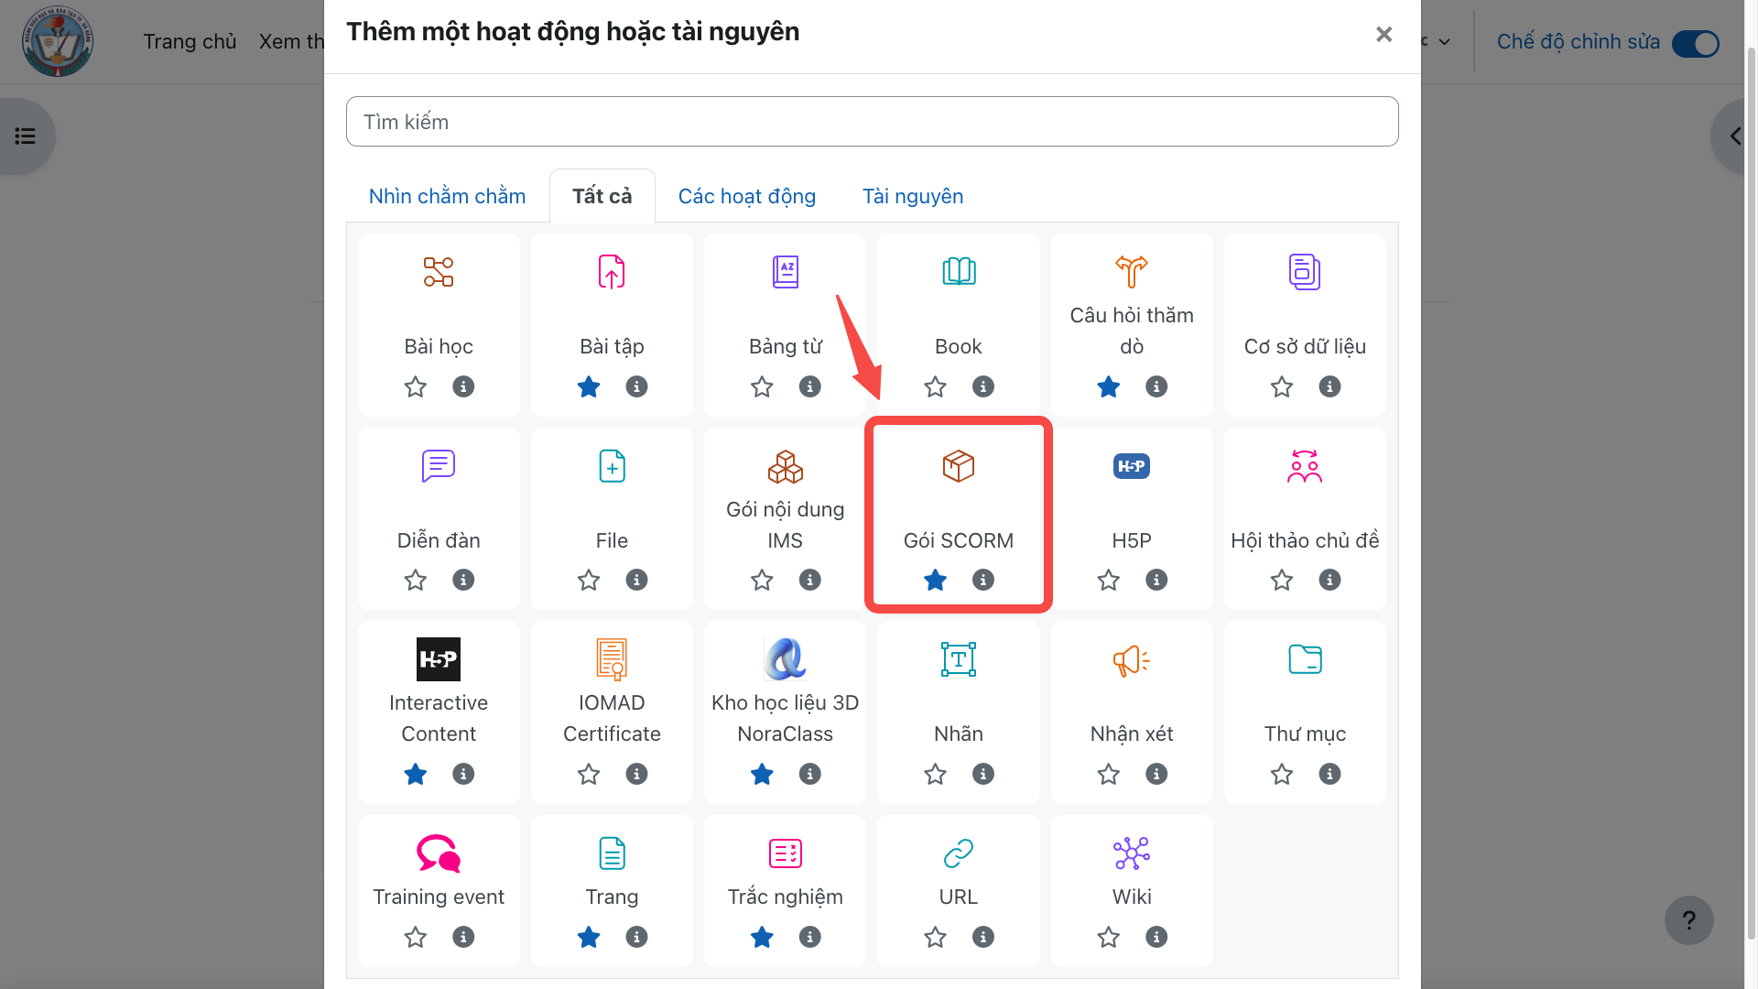Viewport: 1758px width, 989px height.
Task: Star File as favourite
Action: tap(589, 580)
